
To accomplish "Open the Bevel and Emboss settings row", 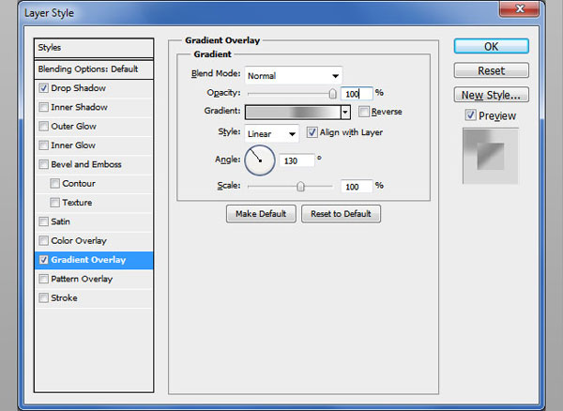I will pos(94,164).
